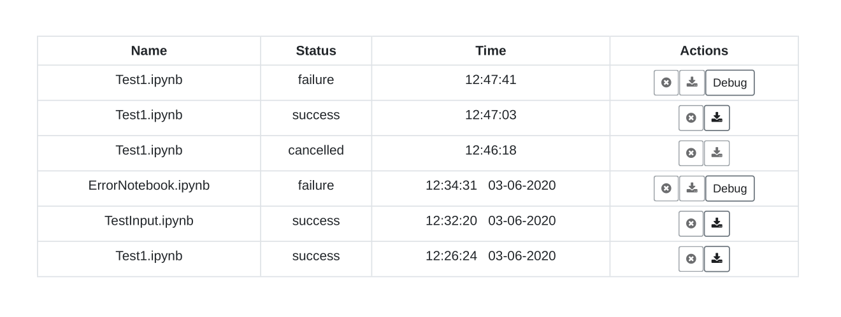841x317 pixels.
Task: Download the TestInput.ipynb output
Action: coord(717,224)
